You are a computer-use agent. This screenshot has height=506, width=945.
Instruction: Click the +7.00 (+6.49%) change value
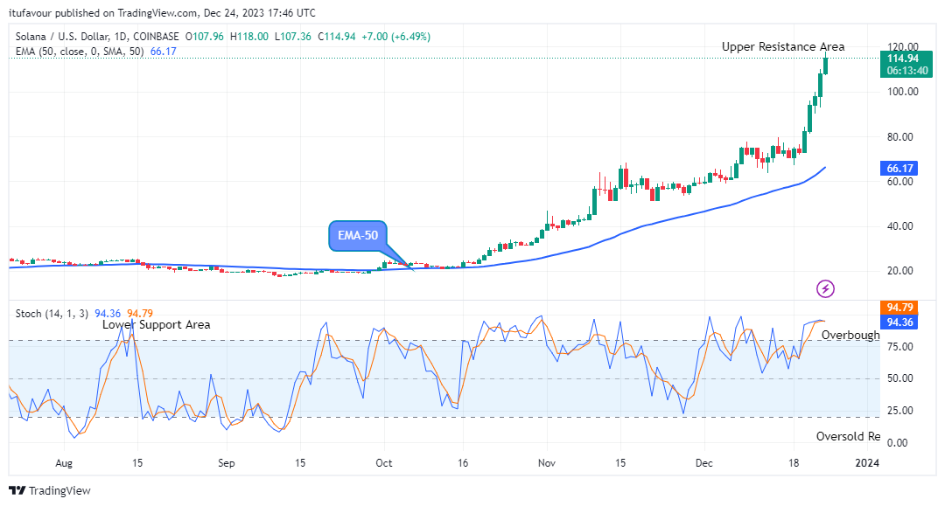396,37
